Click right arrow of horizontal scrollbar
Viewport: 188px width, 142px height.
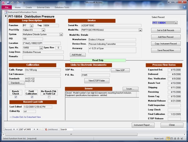[185, 134]
